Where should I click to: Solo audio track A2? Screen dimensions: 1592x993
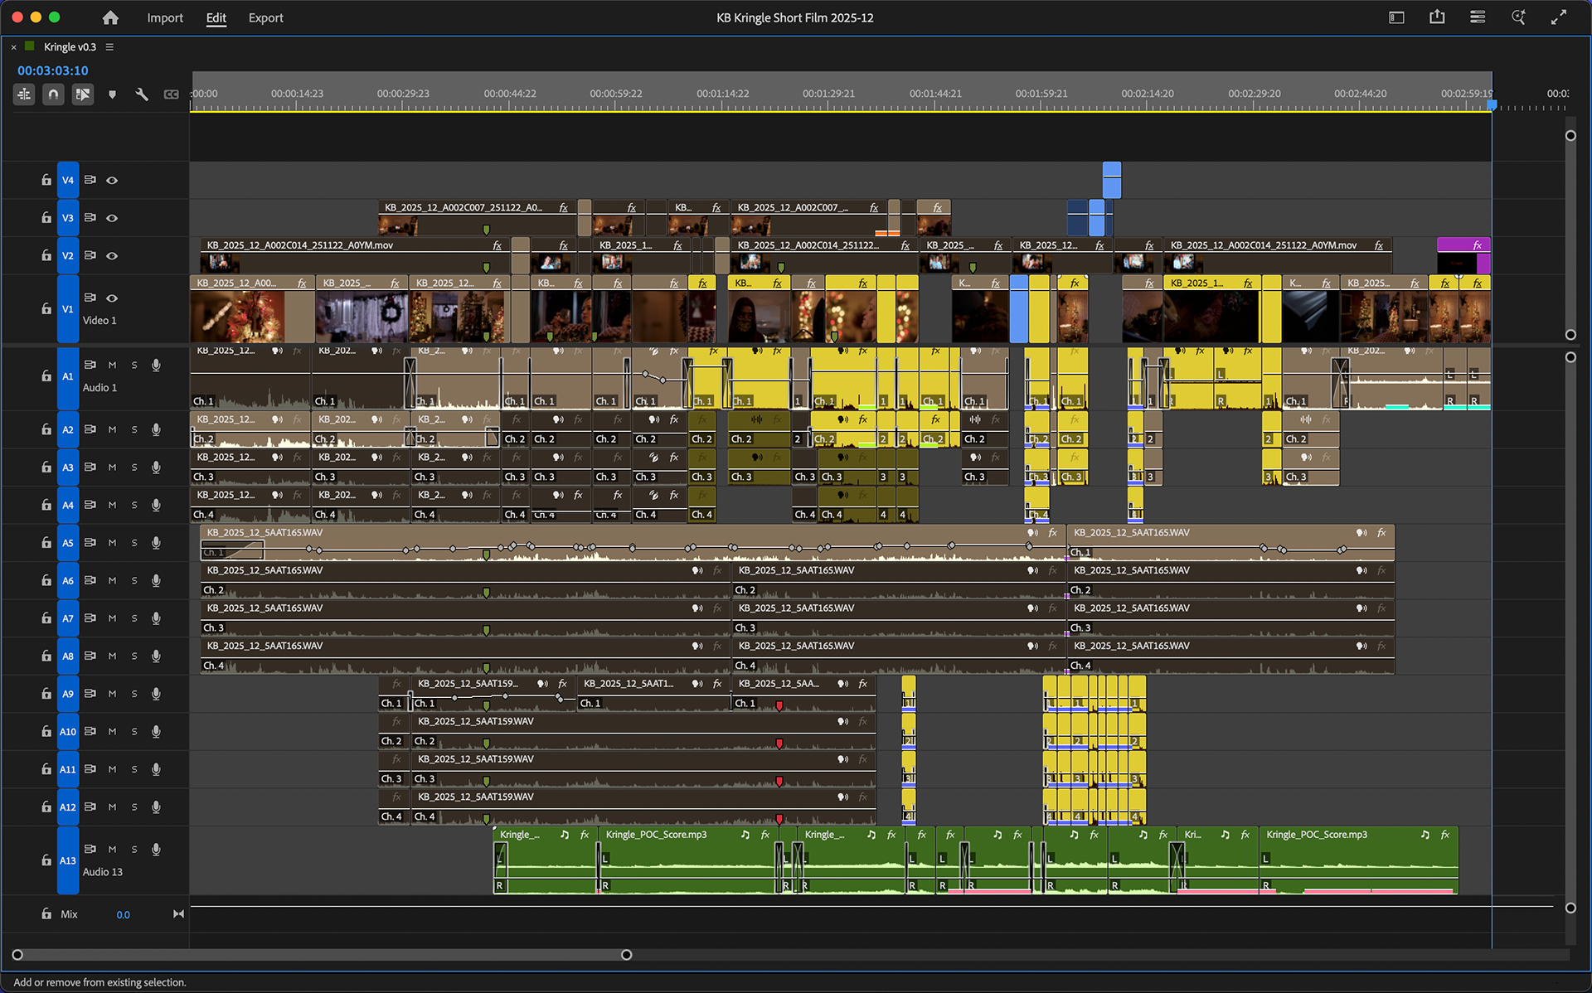[134, 429]
